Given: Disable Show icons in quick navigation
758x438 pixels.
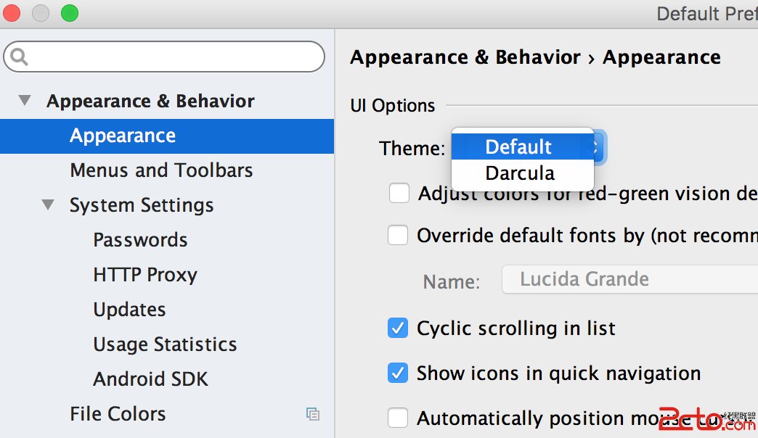Looking at the screenshot, I should (398, 373).
